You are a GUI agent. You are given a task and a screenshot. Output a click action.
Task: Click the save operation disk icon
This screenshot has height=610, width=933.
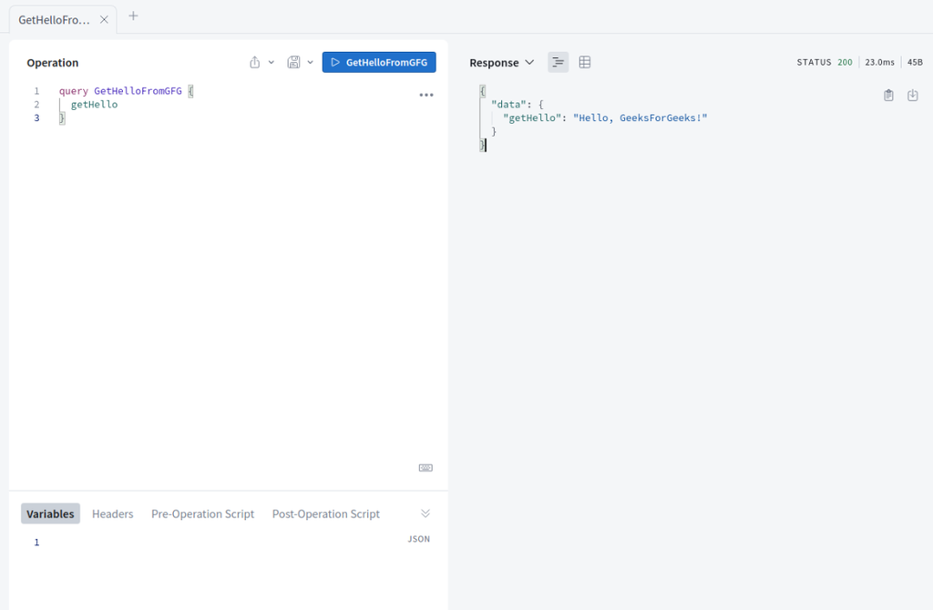coord(293,62)
